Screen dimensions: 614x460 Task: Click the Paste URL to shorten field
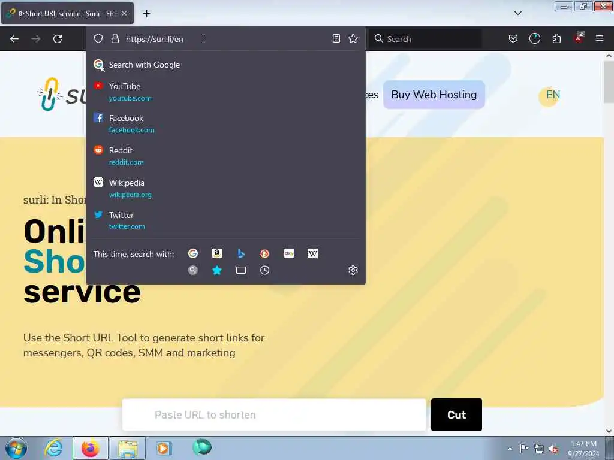tap(273, 414)
